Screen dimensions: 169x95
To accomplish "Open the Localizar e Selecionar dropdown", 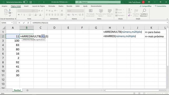I will pyautogui.click(x=144, y=13).
